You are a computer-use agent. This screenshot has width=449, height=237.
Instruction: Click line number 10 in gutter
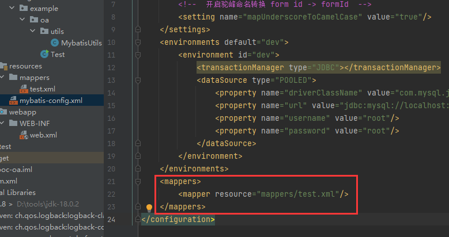tap(111, 43)
